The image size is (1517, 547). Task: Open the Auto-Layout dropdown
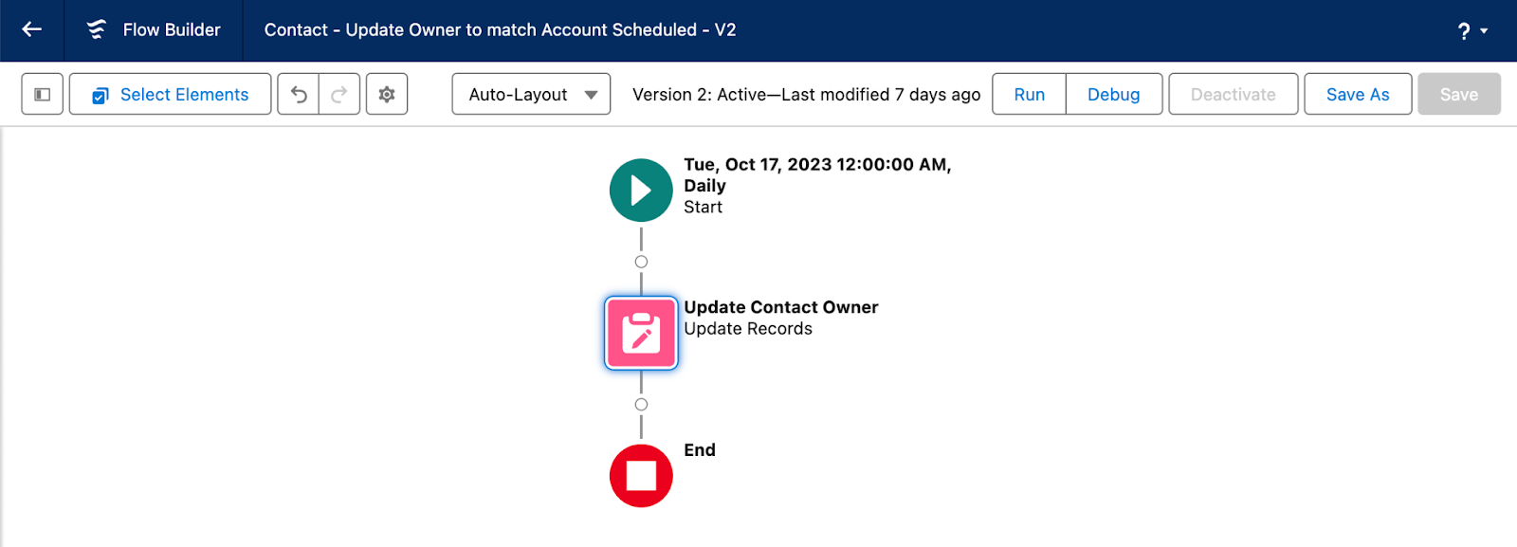pyautogui.click(x=531, y=94)
